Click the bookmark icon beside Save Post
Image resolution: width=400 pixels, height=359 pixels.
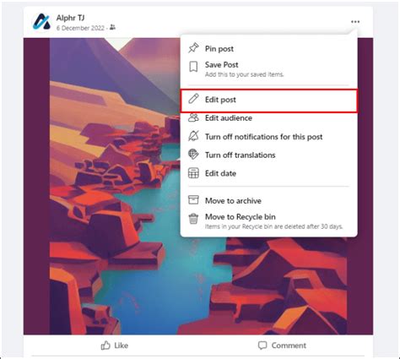(x=193, y=67)
